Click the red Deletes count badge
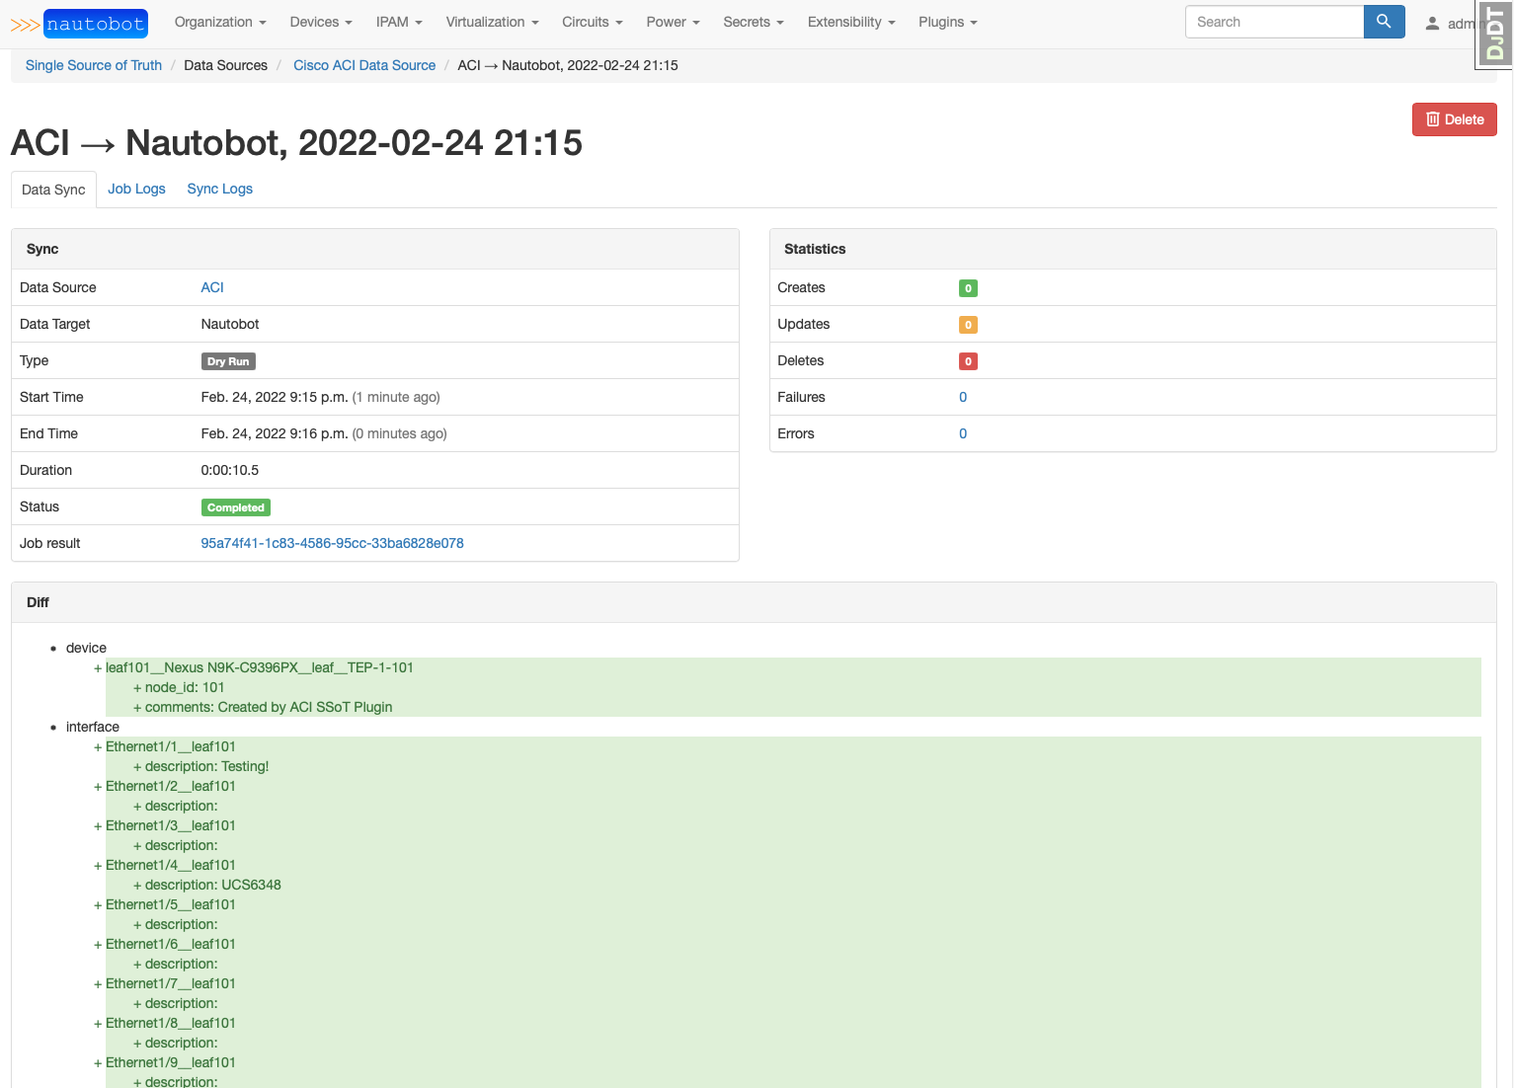Screen dimensions: 1514x1088 pyautogui.click(x=968, y=360)
